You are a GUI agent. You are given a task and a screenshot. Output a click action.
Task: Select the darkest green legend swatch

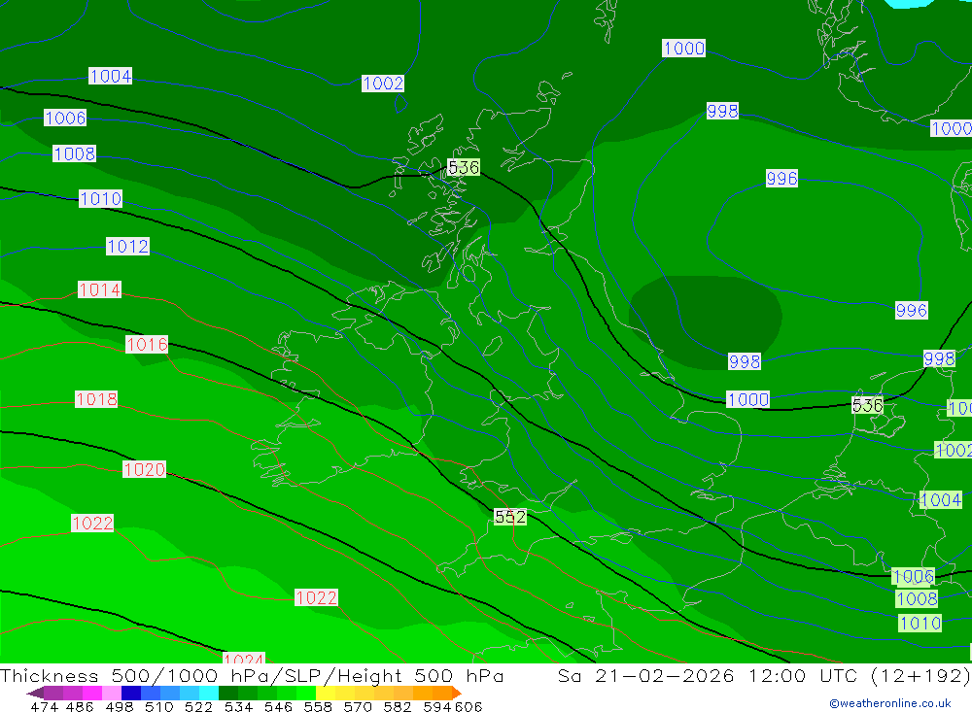click(228, 693)
